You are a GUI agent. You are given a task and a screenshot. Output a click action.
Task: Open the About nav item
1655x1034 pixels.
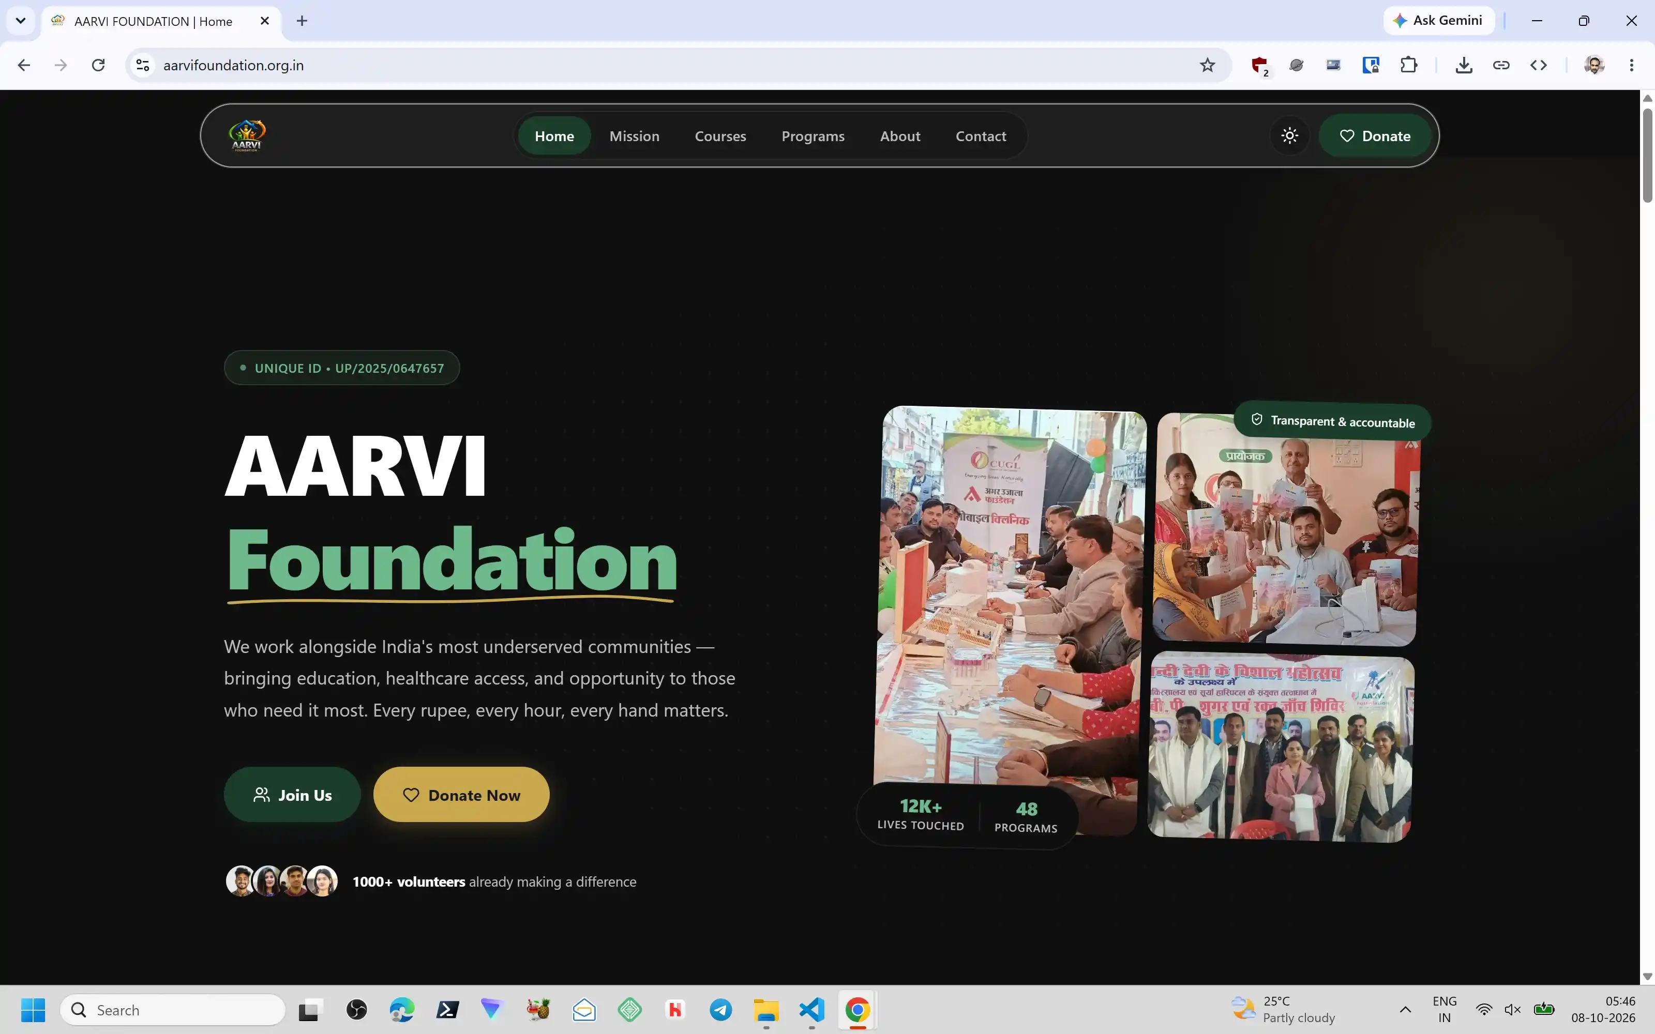click(900, 135)
